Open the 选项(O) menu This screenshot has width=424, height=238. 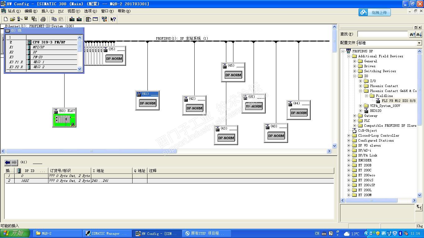tap(90, 11)
